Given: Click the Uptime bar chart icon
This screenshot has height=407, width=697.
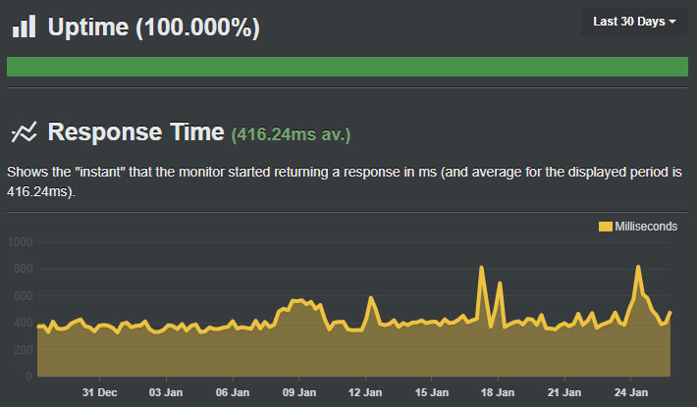Looking at the screenshot, I should [24, 26].
